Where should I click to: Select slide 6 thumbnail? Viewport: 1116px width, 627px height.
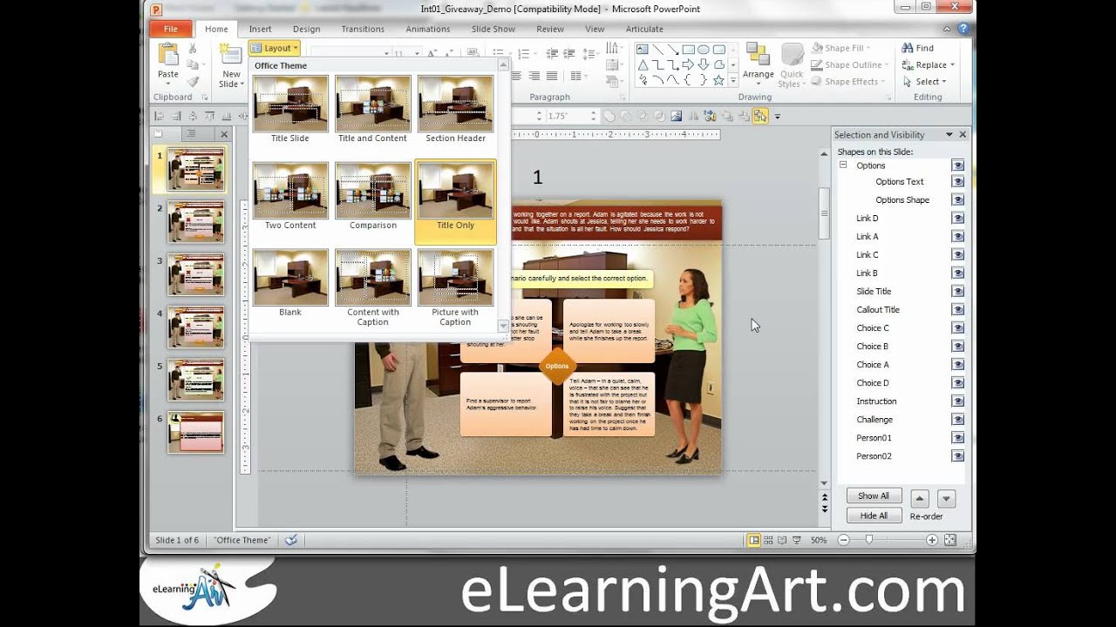195,432
